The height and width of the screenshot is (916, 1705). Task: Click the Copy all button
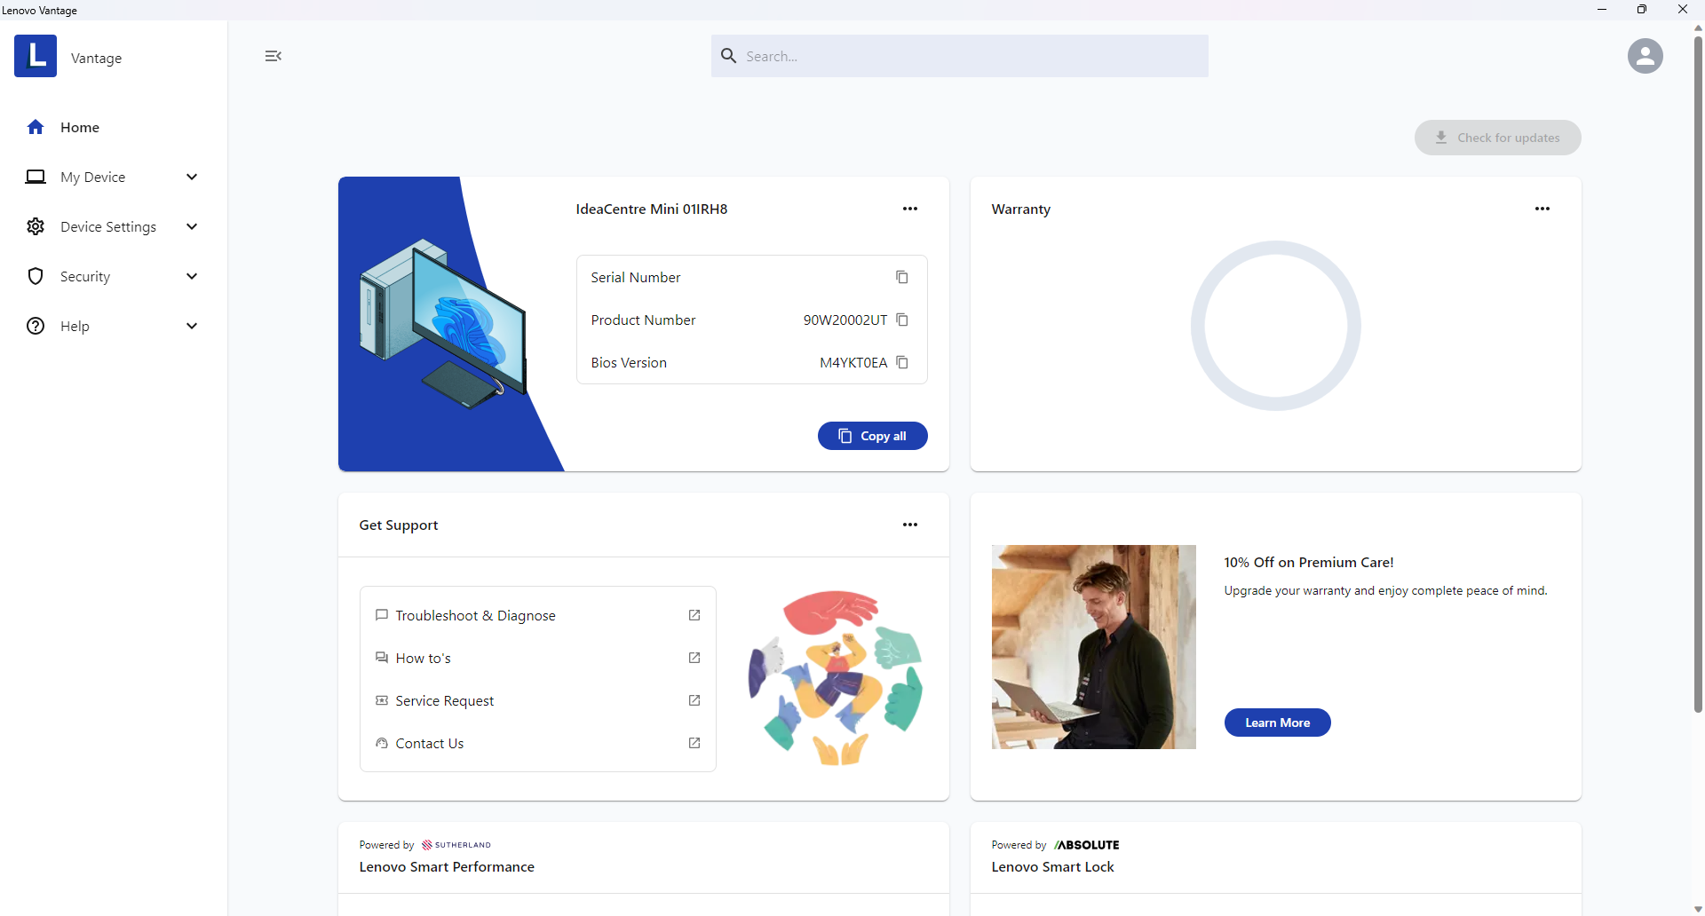872,436
